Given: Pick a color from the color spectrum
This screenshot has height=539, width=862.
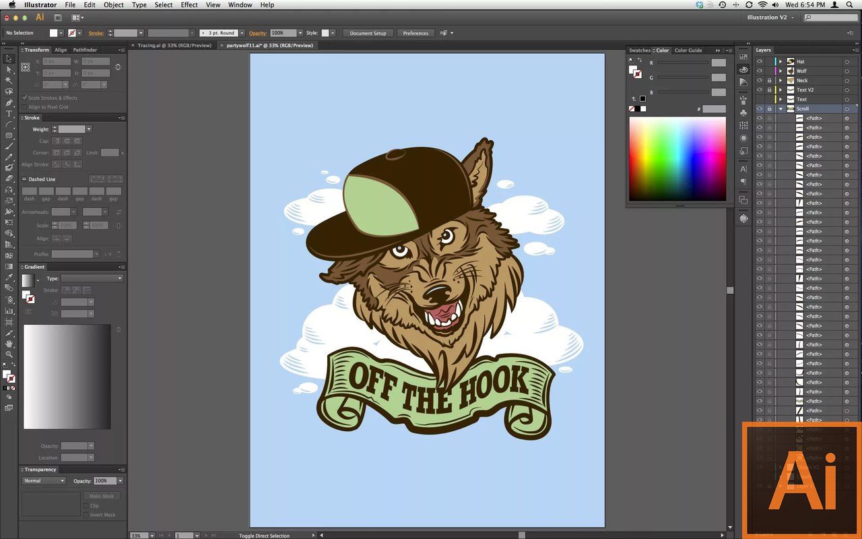Looking at the screenshot, I should point(677,159).
